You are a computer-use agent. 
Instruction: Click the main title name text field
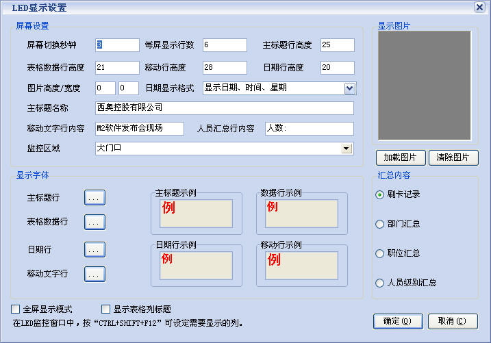225,108
